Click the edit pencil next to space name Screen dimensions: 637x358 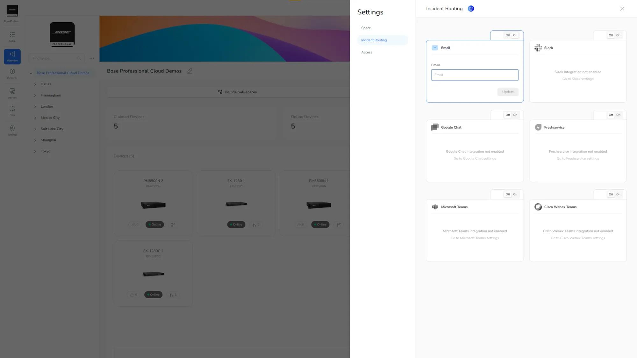(190, 71)
